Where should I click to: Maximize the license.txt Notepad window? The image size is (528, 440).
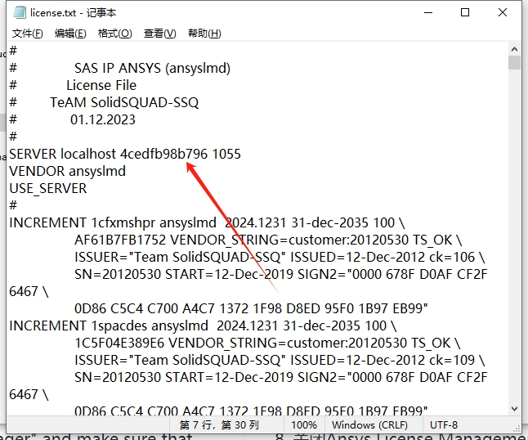[465, 12]
